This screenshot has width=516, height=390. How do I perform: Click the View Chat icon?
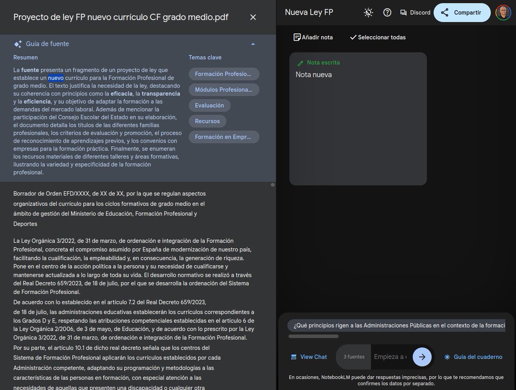tap(294, 357)
